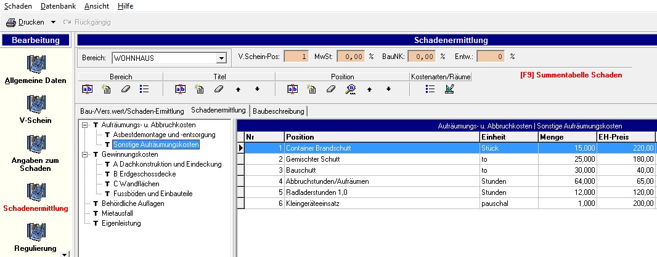Select A Dachkonstruktion und Eindeckung node

(167, 164)
